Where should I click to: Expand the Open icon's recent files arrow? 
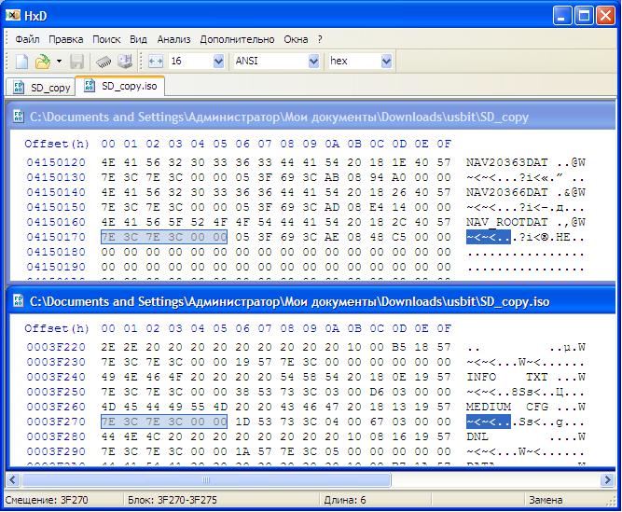coord(59,62)
